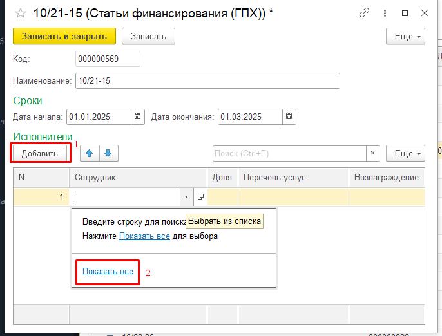Click the Дата начала date field

point(99,117)
